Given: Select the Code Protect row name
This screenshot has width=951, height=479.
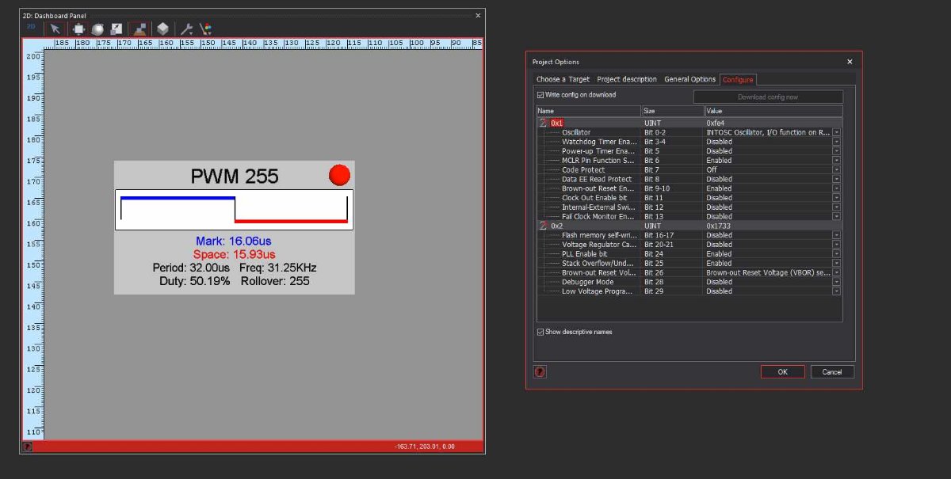Looking at the screenshot, I should [583, 169].
